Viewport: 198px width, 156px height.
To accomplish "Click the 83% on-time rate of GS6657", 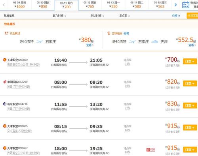I will 128,152.
